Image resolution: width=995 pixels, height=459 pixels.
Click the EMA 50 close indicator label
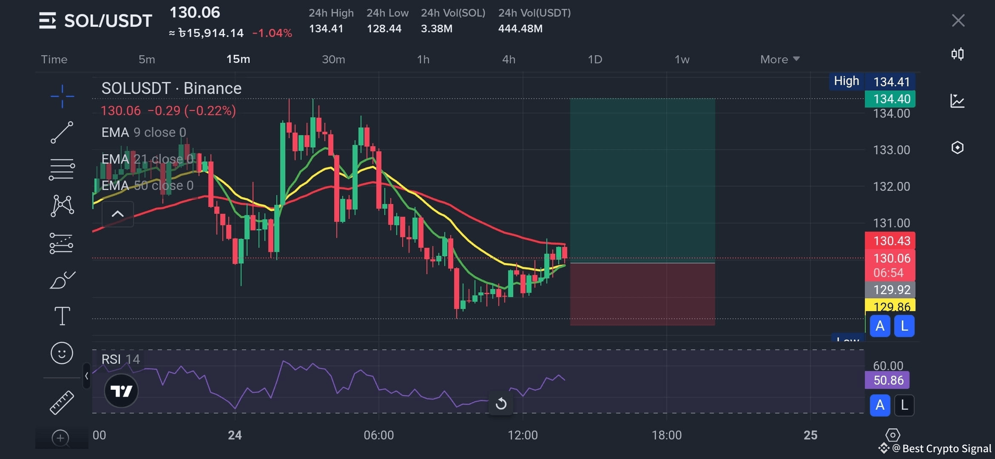(x=148, y=185)
